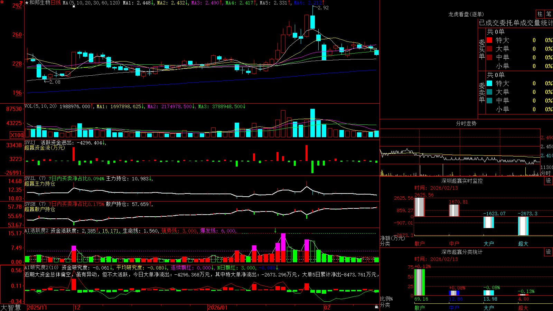Click the AI研究度2(10) indicator name
The image size is (553, 311).
(41, 267)
